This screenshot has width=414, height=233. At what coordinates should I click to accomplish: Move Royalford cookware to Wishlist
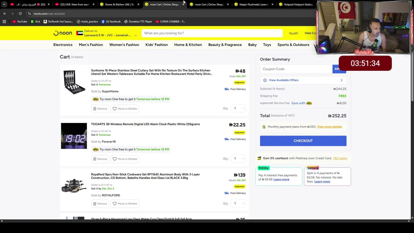point(125,204)
